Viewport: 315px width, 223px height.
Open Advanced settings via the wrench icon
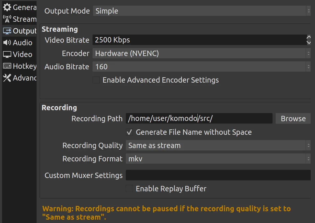coord(7,78)
